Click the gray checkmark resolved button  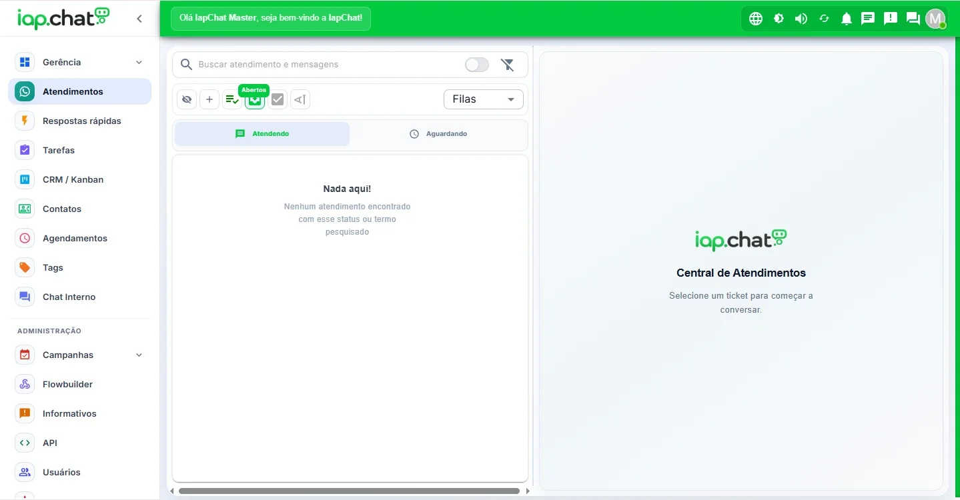tap(278, 99)
